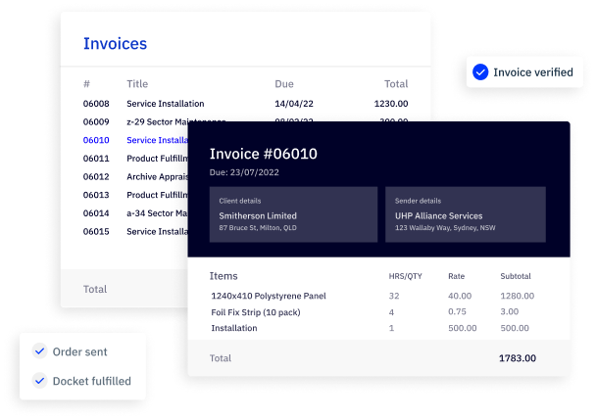Click the Invoice verified badge text
Viewport: 596px width, 420px height.
click(x=533, y=72)
